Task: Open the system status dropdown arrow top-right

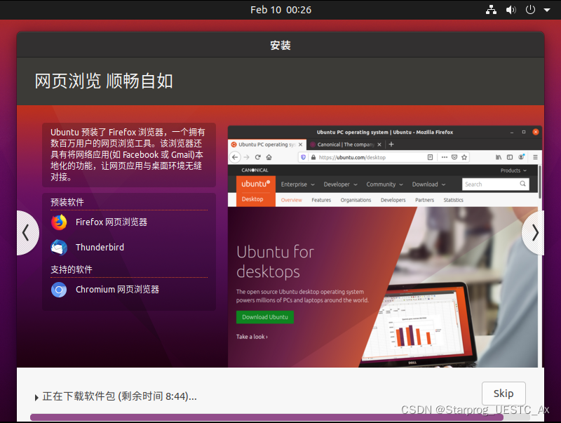Action: pyautogui.click(x=547, y=10)
